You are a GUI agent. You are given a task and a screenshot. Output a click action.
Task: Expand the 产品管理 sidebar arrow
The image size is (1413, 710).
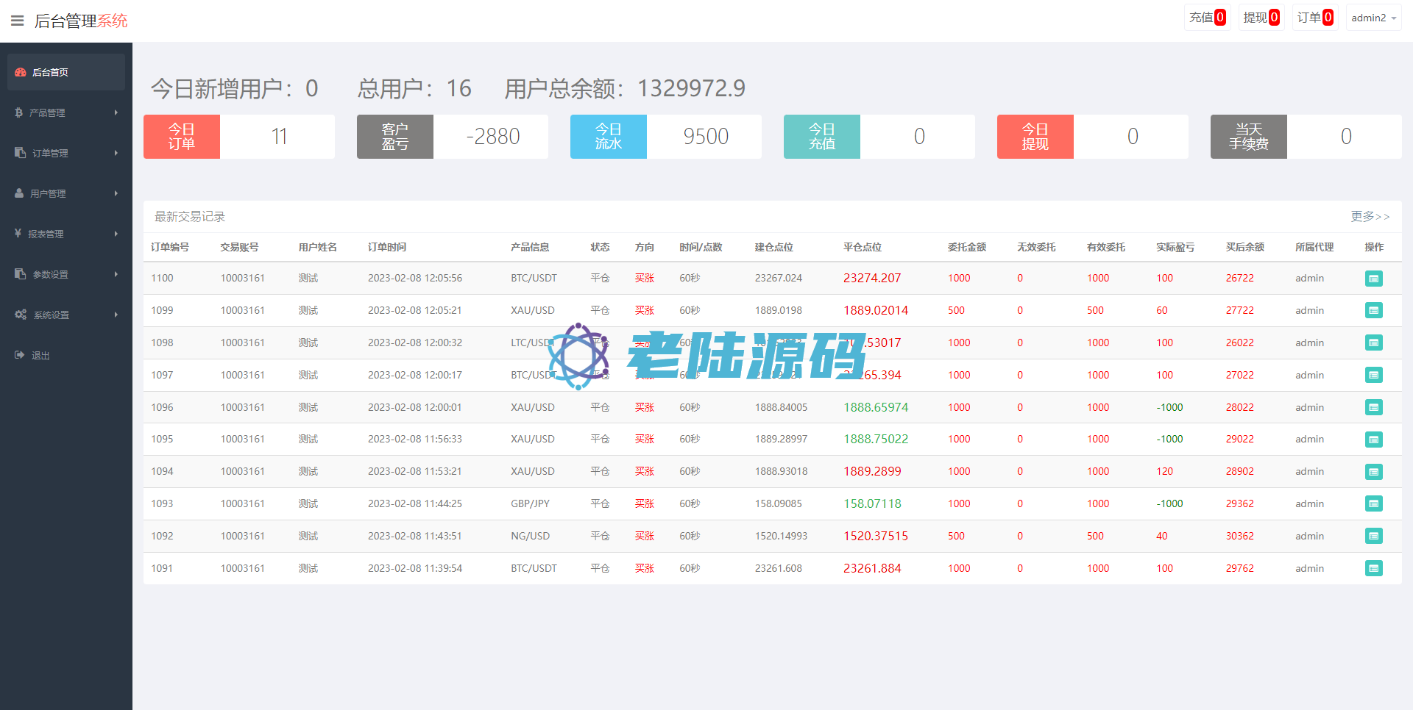tap(116, 112)
